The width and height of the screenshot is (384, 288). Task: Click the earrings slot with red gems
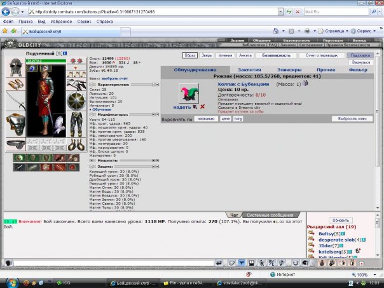click(x=76, y=61)
